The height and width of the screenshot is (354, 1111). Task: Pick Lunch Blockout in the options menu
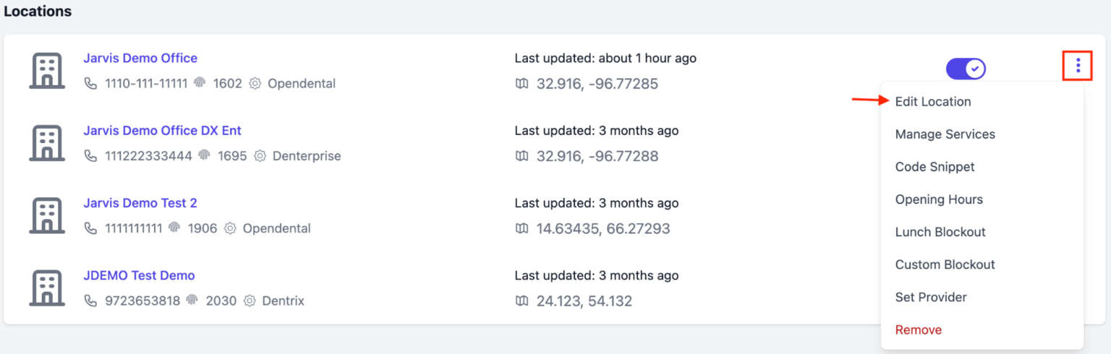click(x=940, y=232)
